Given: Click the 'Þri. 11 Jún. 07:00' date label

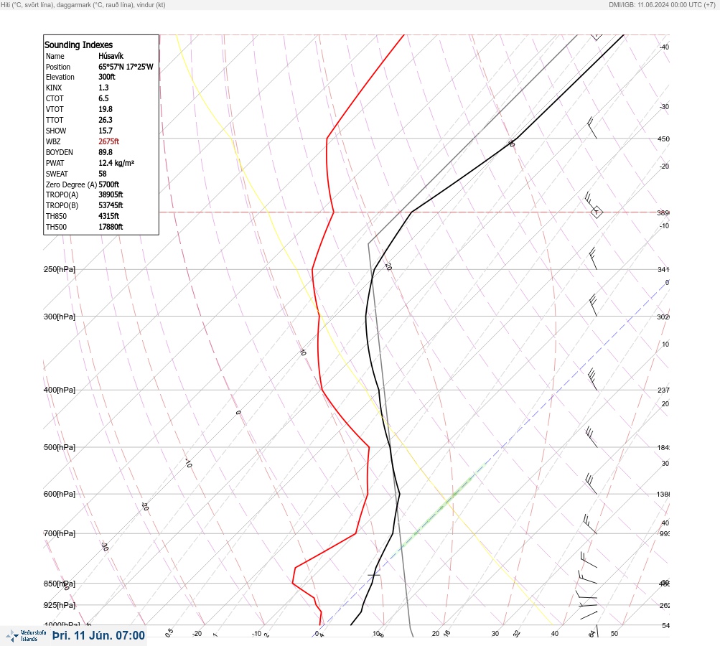Looking at the screenshot, I should coord(99,635).
